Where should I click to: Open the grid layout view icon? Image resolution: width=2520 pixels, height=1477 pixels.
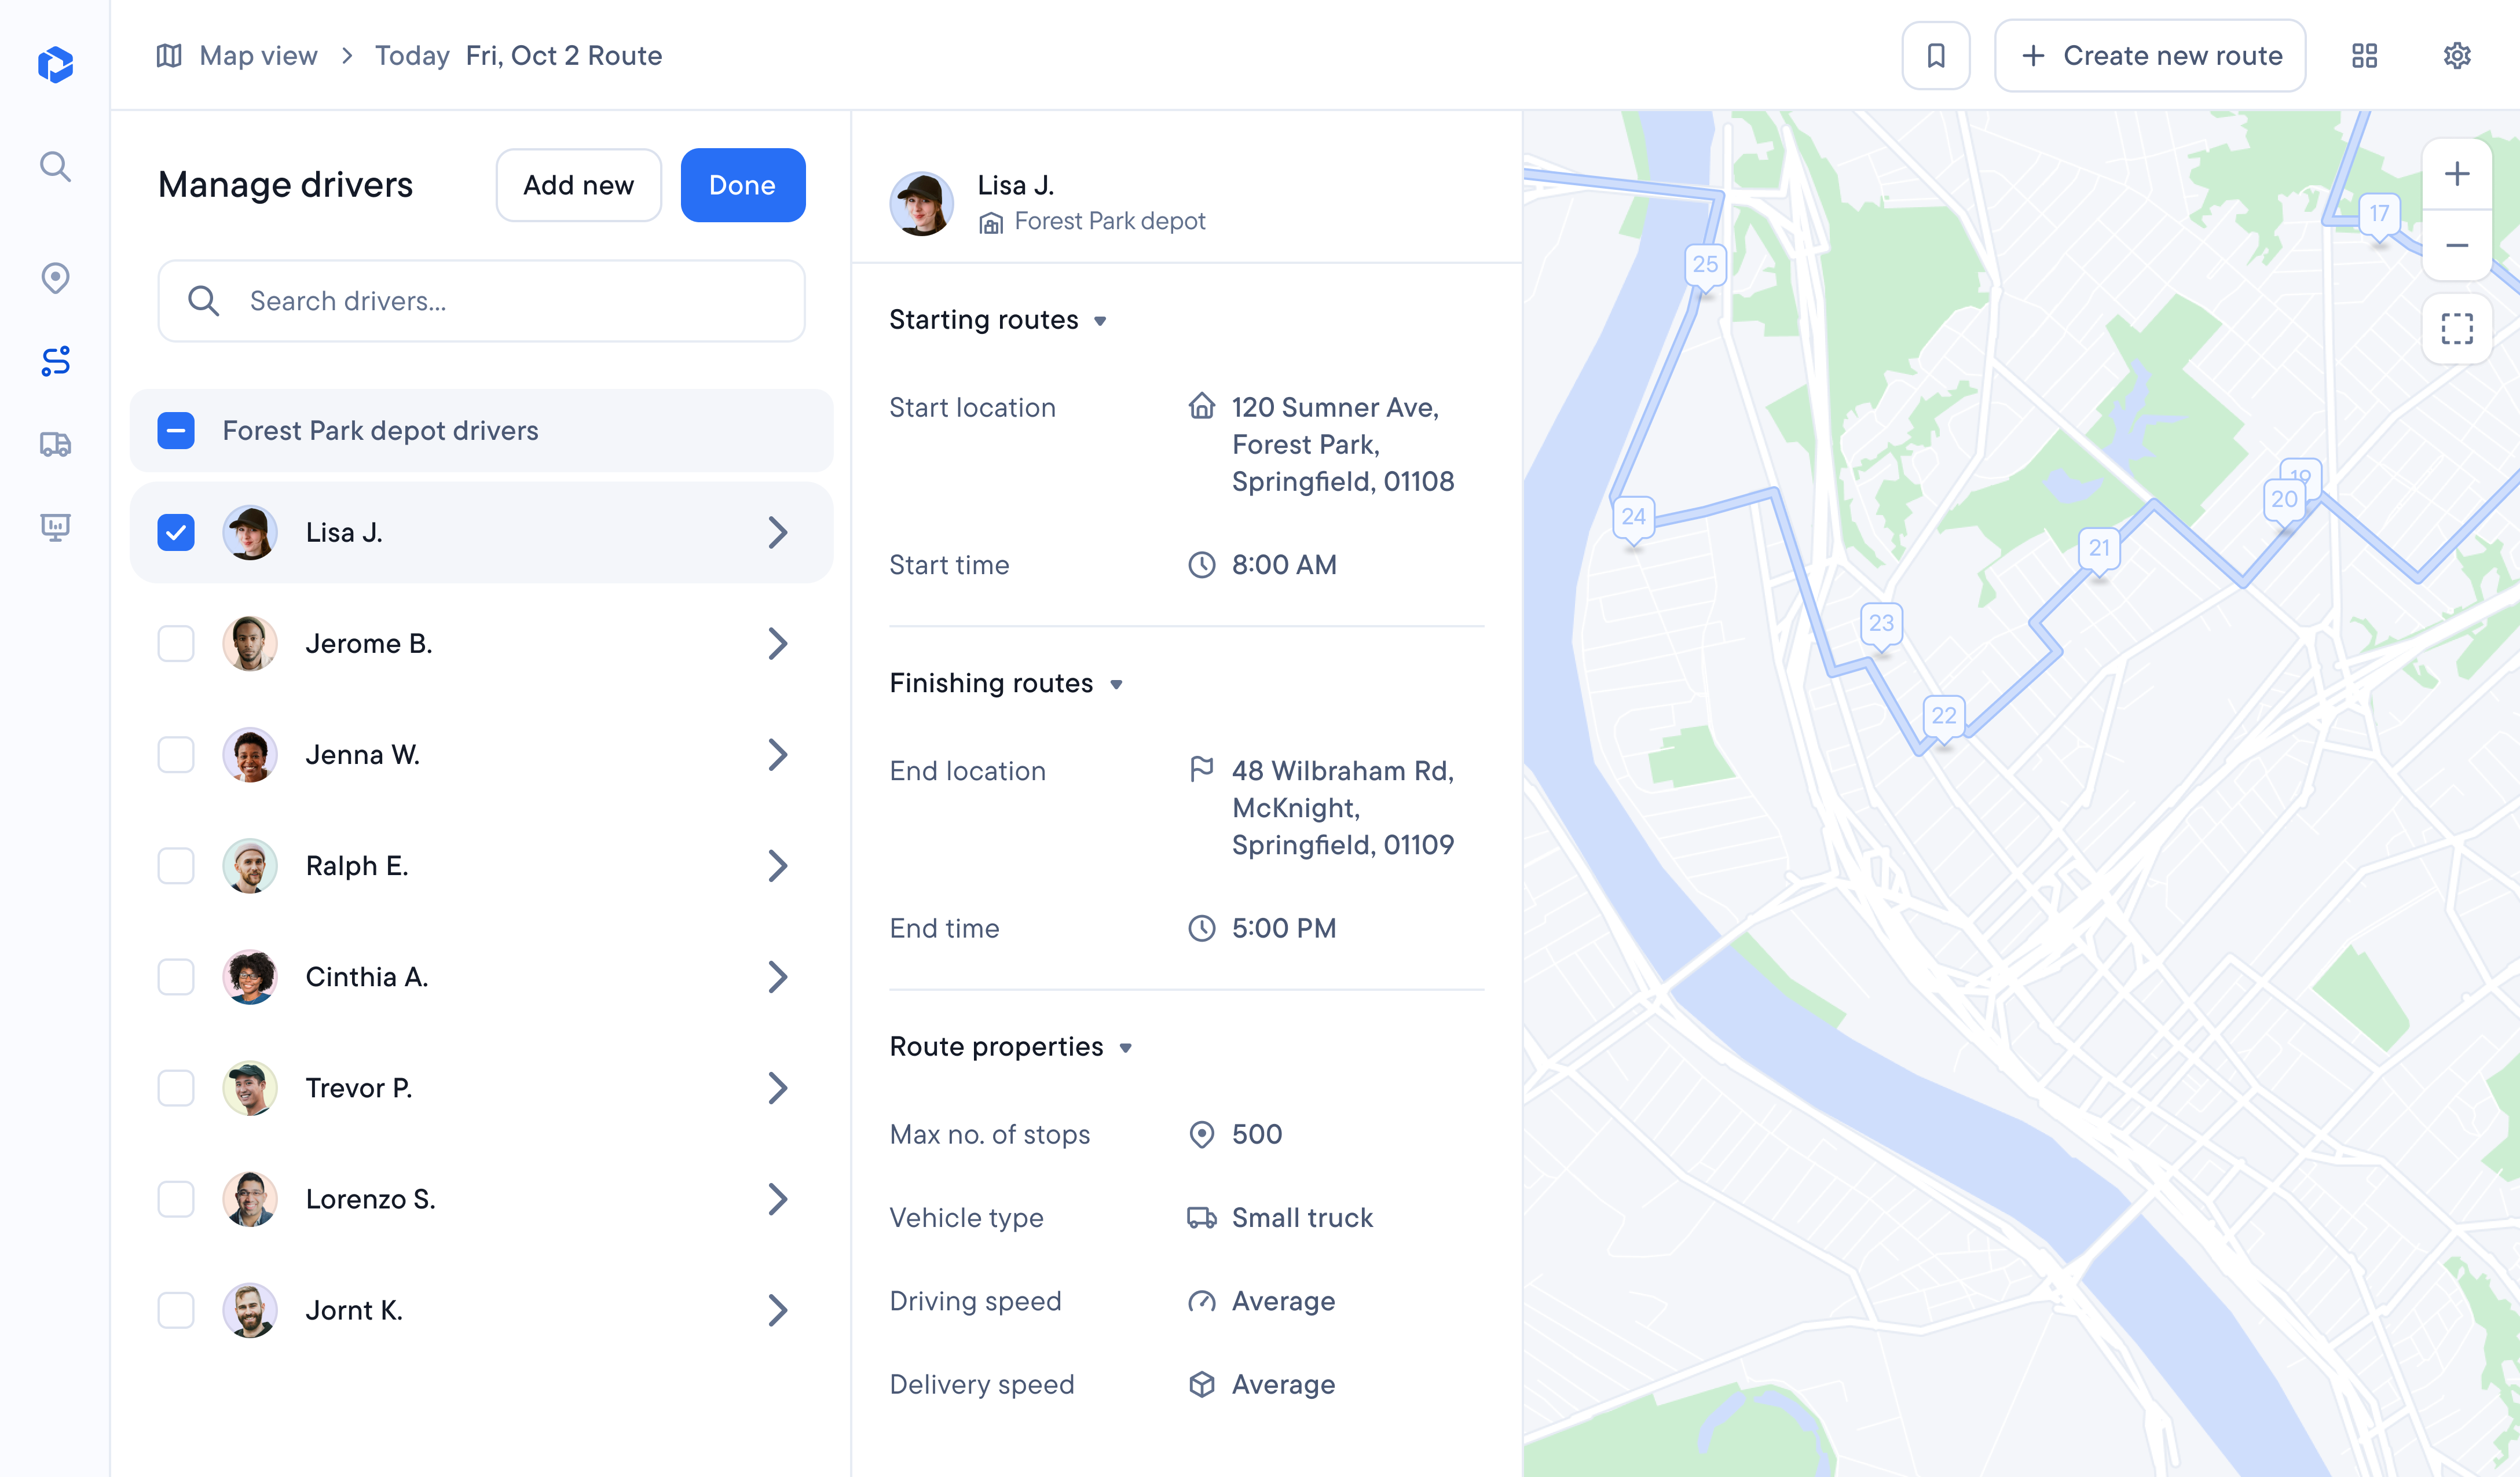pos(2364,56)
